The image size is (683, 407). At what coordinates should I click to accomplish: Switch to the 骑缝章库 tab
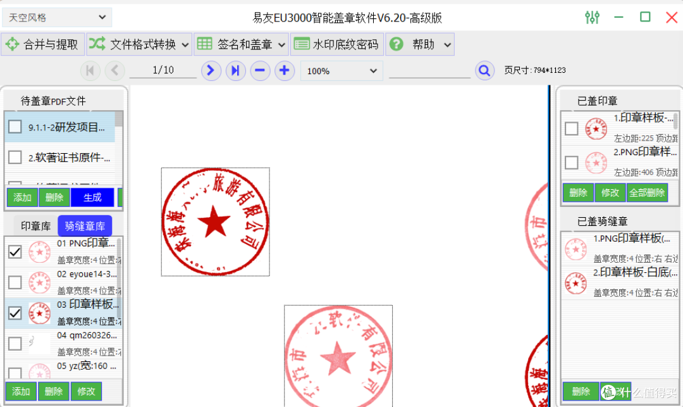85,226
